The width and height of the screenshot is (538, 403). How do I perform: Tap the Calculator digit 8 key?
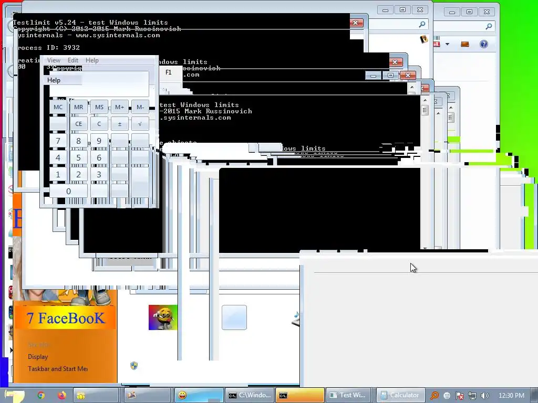tap(79, 141)
